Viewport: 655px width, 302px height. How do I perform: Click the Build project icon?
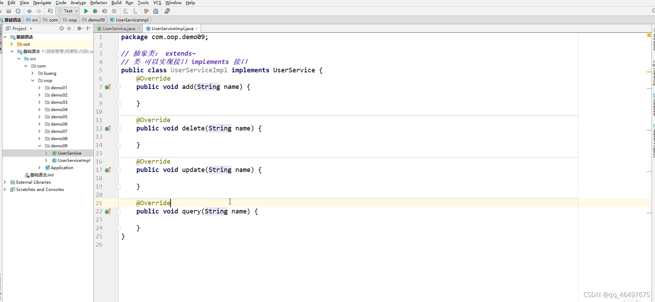(50, 11)
